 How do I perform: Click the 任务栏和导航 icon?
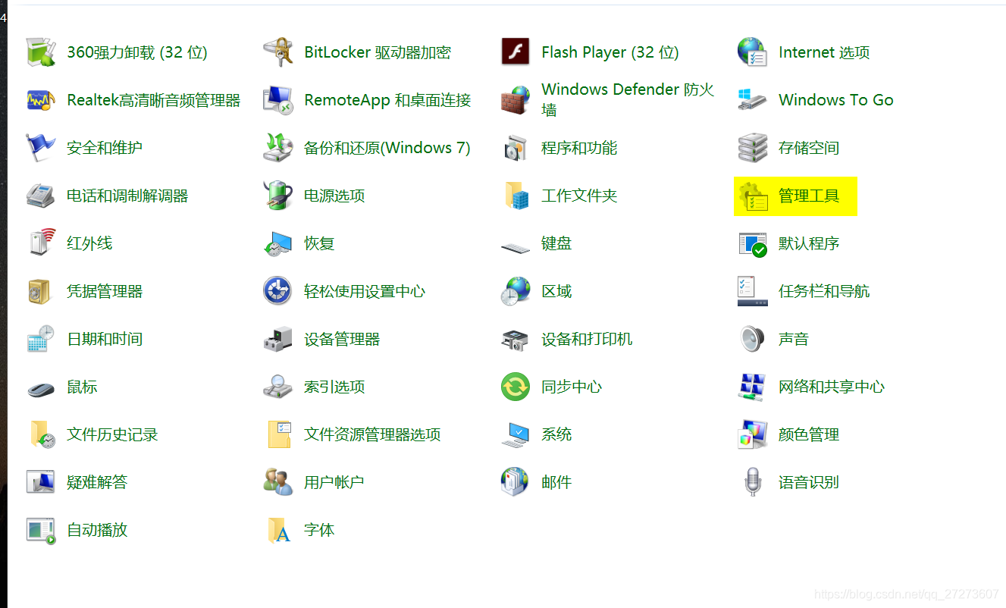click(x=753, y=291)
